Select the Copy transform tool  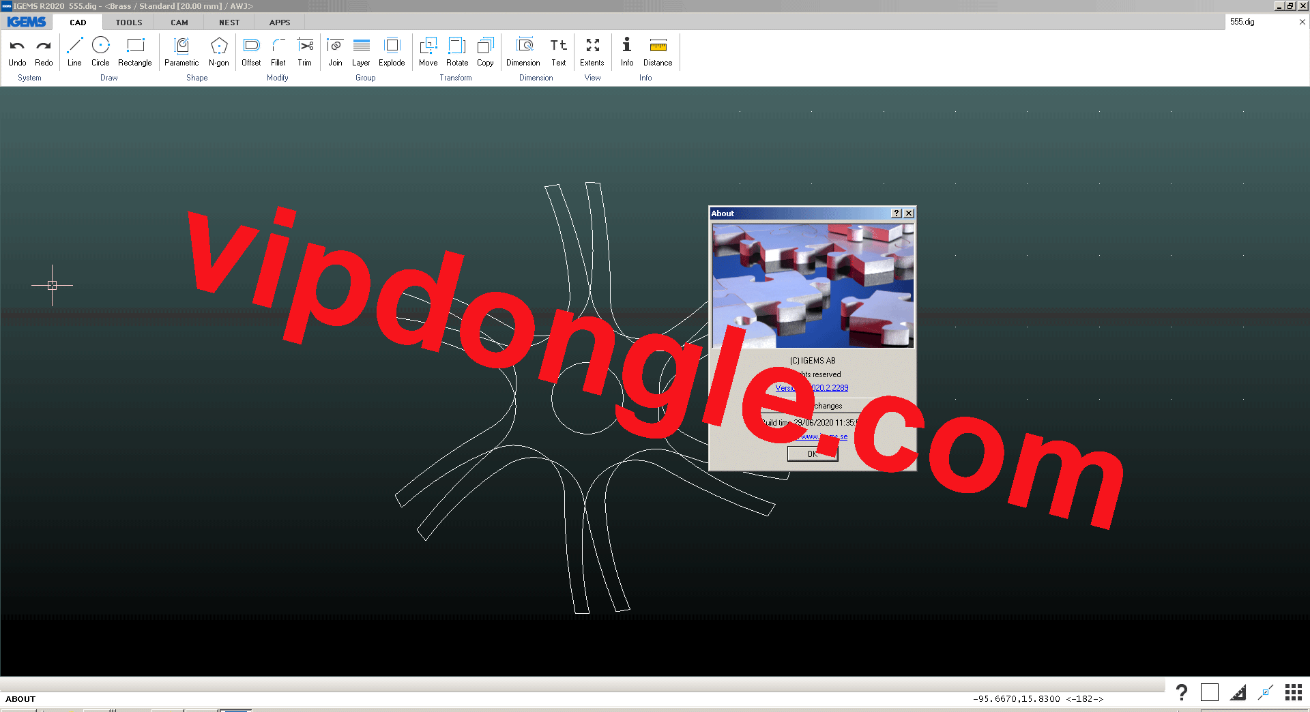tap(485, 52)
